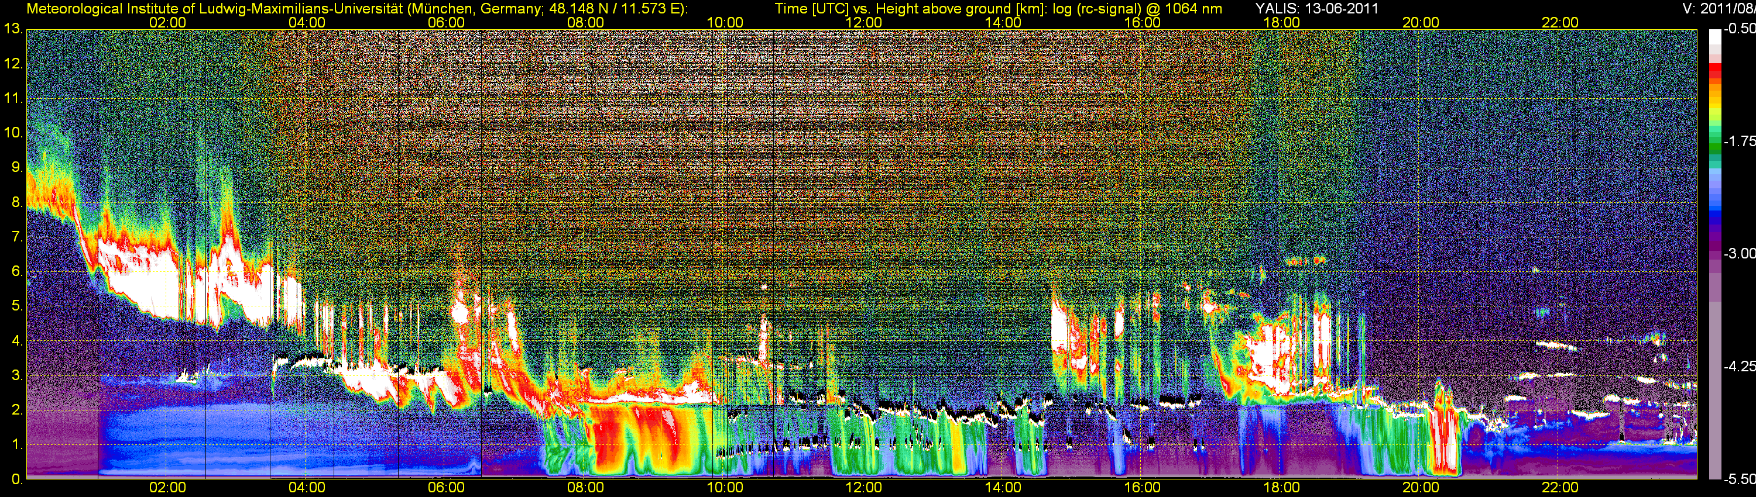This screenshot has height=497, width=1756.
Task: Click the top axis '12:00' time label
Action: point(864,22)
